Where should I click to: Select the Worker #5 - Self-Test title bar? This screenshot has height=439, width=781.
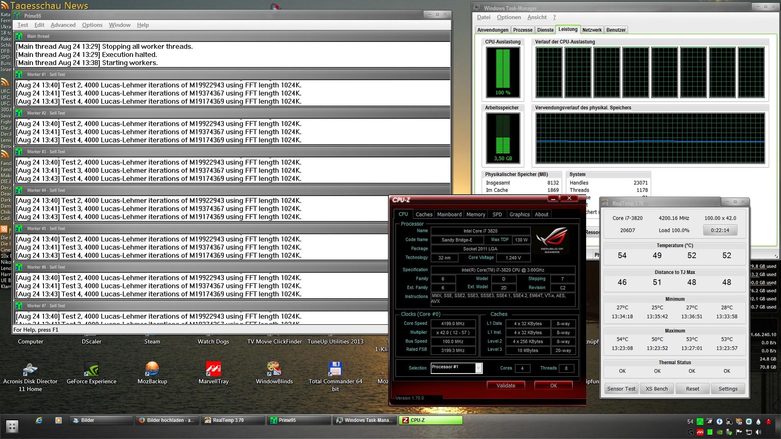201,229
